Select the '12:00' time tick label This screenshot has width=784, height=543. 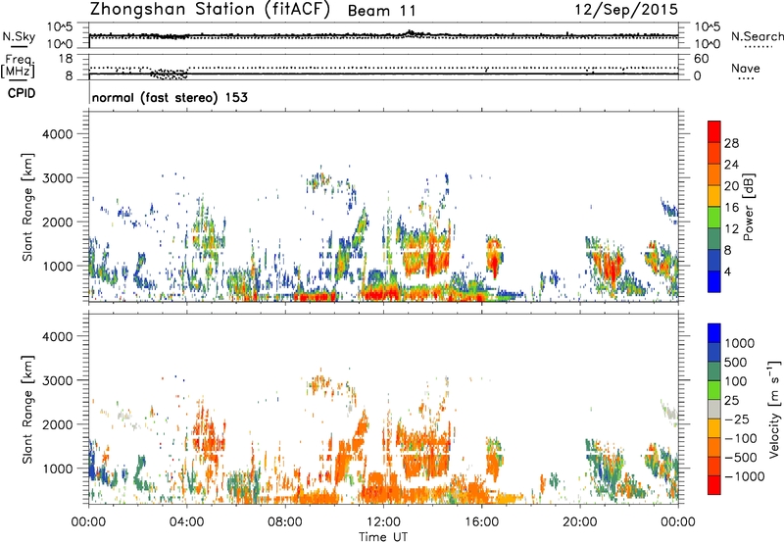pyautogui.click(x=383, y=522)
